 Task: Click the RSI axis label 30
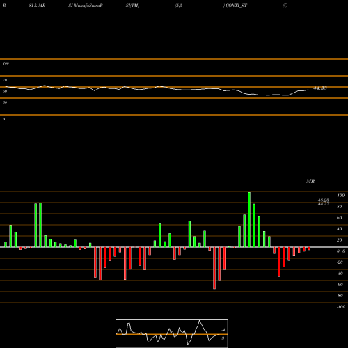click(5, 102)
